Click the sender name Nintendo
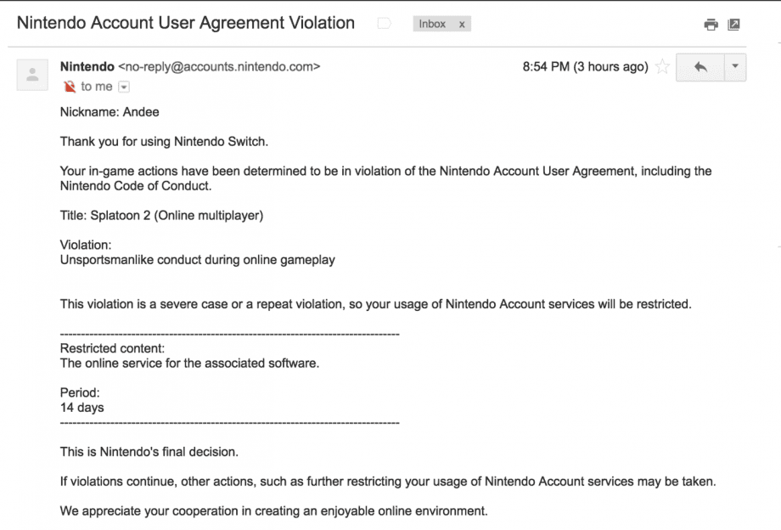 [x=87, y=66]
